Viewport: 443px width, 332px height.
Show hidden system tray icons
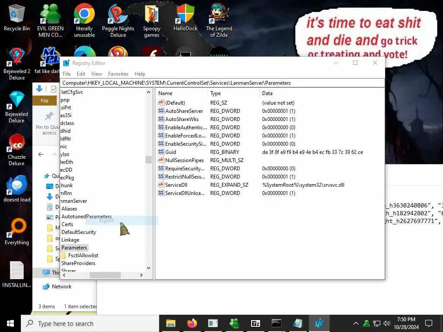click(x=356, y=323)
